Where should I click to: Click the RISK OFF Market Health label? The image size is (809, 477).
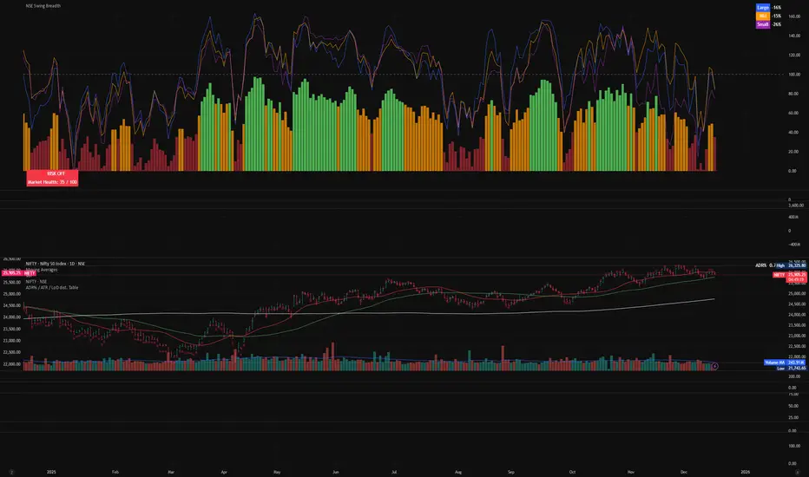pos(53,178)
